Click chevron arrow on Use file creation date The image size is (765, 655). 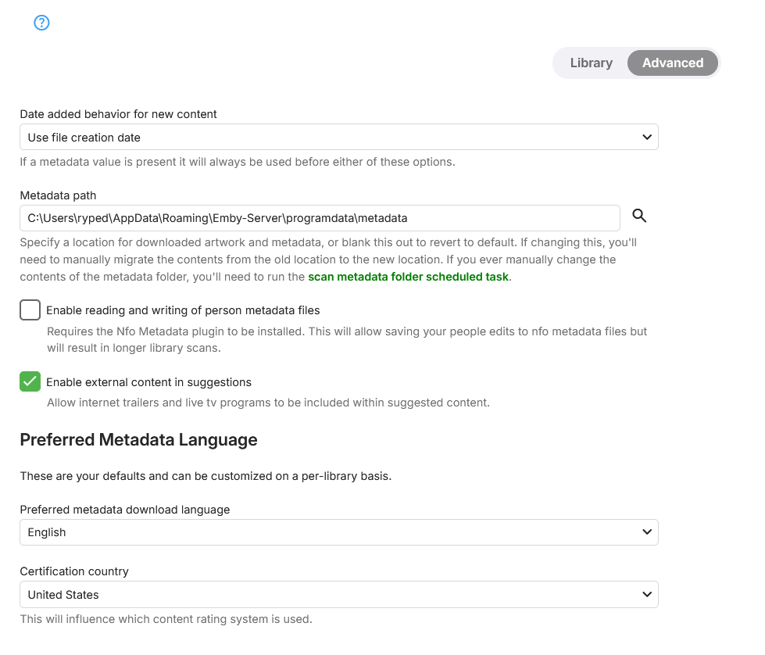tap(646, 138)
